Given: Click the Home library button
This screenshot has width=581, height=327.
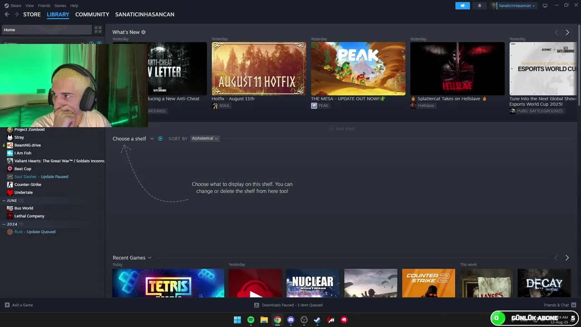Looking at the screenshot, I should [46, 30].
